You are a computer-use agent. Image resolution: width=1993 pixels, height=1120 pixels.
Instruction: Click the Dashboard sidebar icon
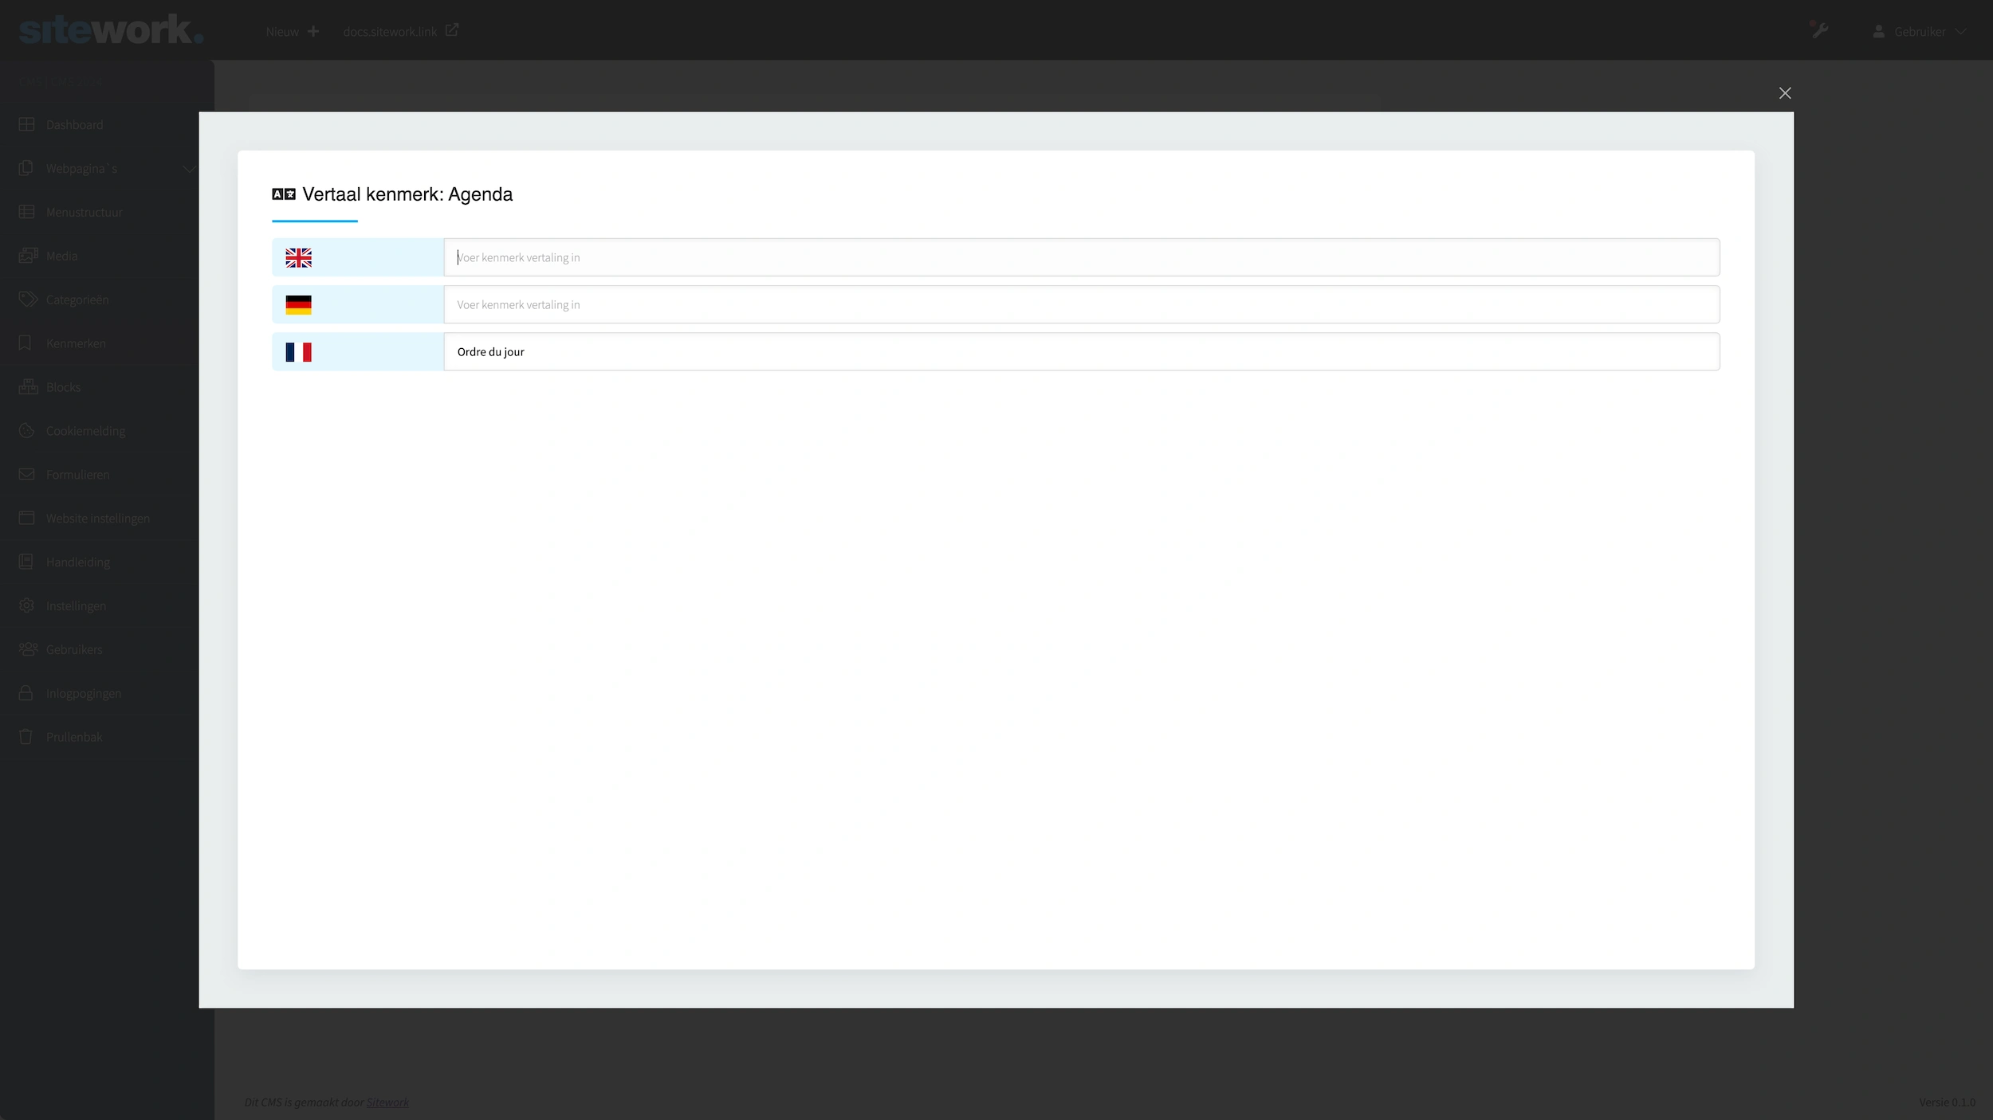26,124
